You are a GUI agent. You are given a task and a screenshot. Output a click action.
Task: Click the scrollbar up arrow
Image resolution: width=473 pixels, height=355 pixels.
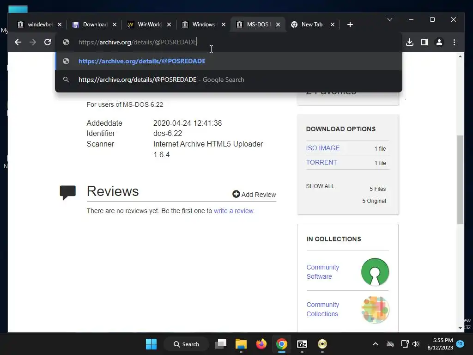(460, 57)
